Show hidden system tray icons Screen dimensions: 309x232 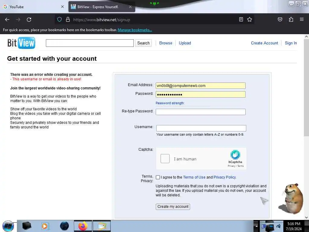[x=256, y=226]
